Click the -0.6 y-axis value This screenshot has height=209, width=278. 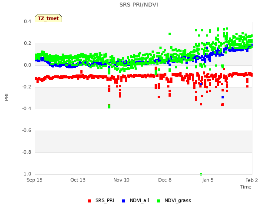click(26, 130)
